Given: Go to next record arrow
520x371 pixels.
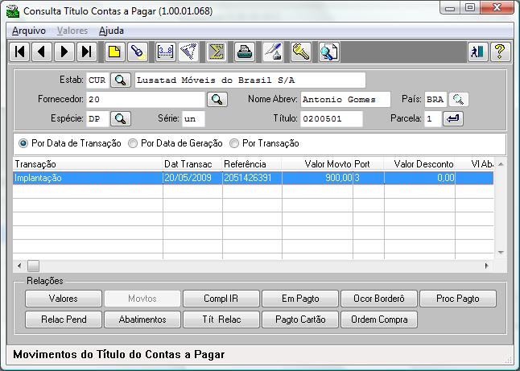Looking at the screenshot, I should click(x=64, y=52).
